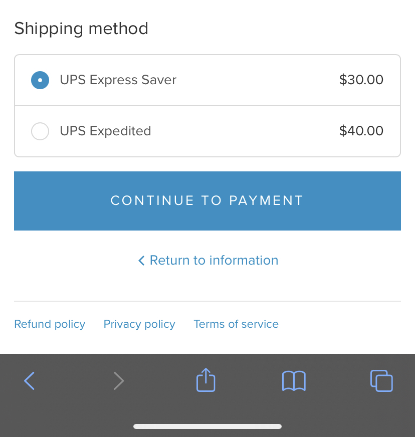Tap the $40.00 Expedited price
This screenshot has height=437, width=415.
coord(361,131)
